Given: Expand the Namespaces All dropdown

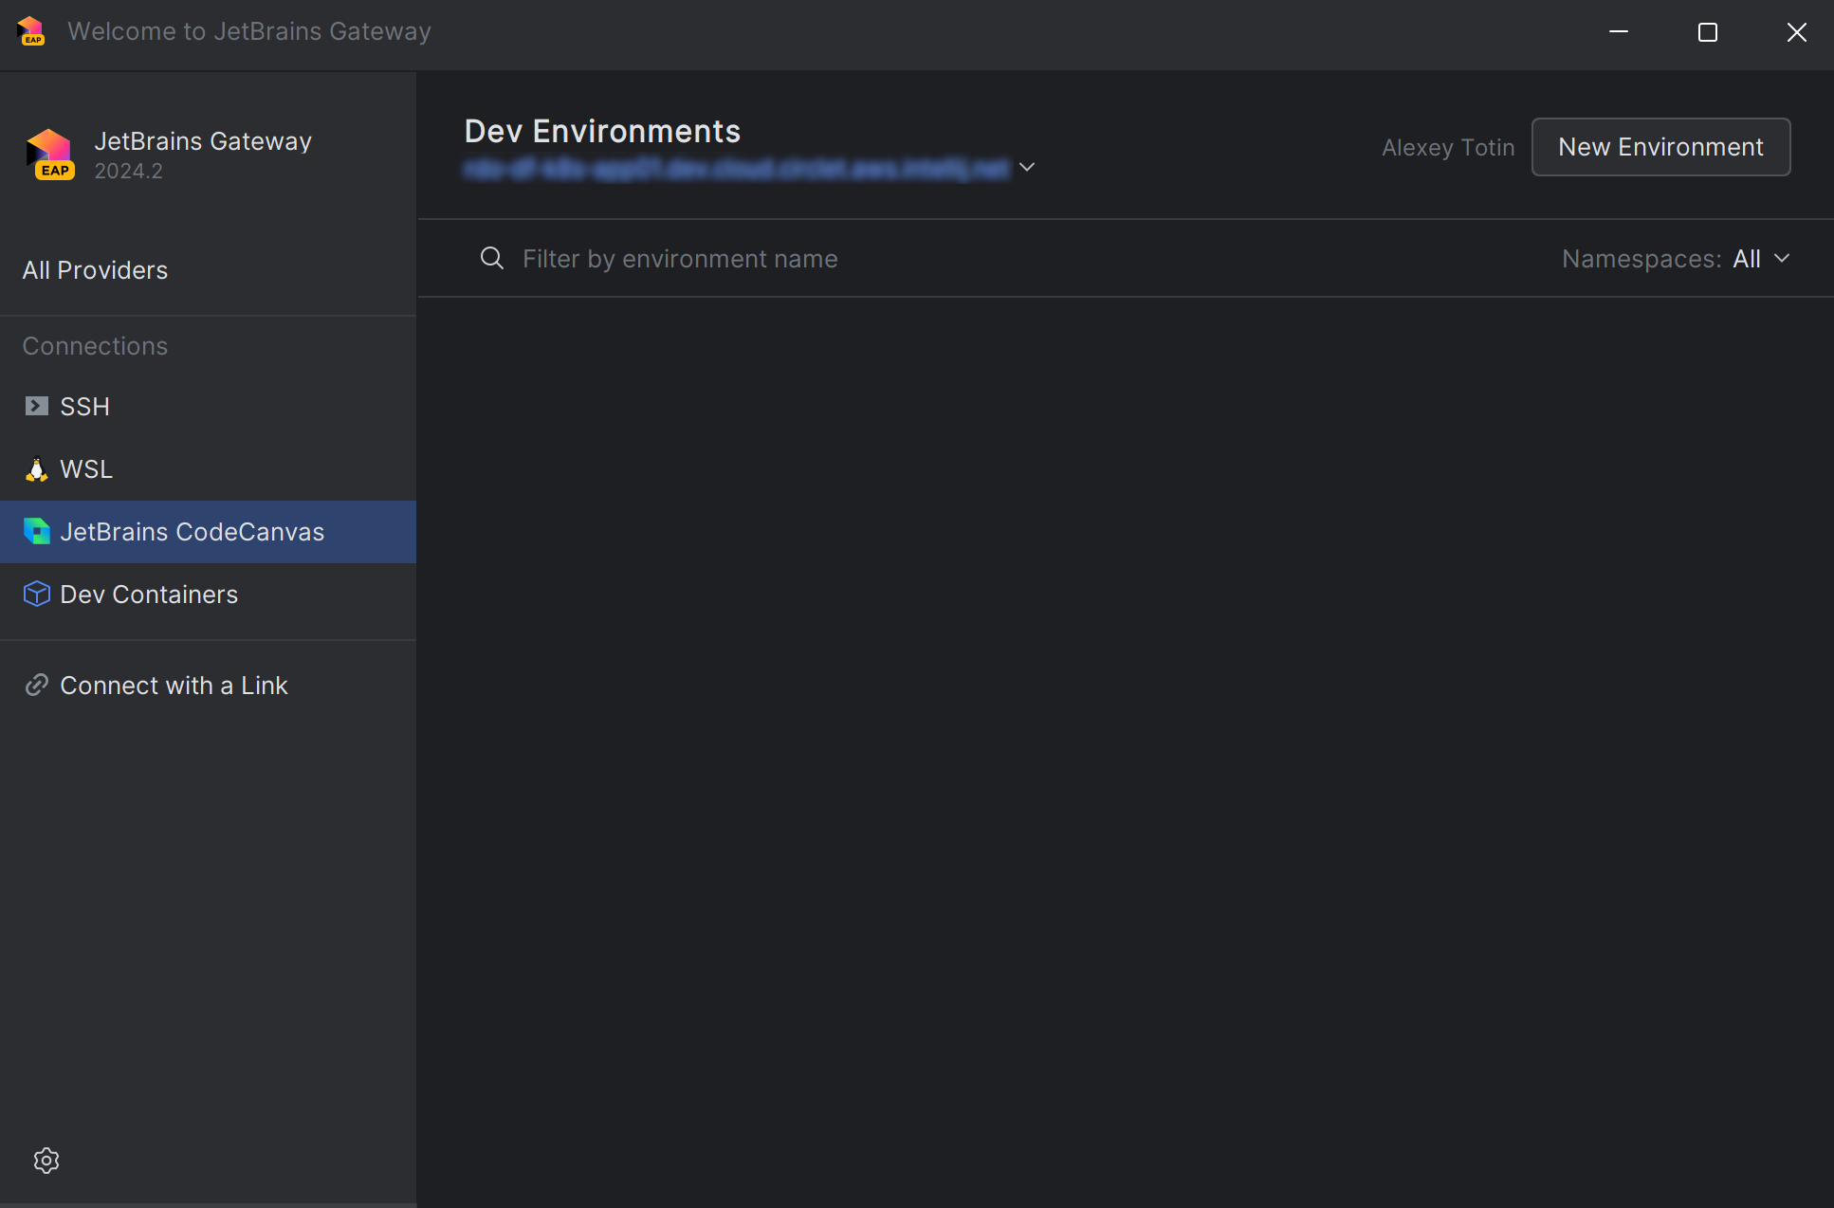Looking at the screenshot, I should (x=1760, y=259).
